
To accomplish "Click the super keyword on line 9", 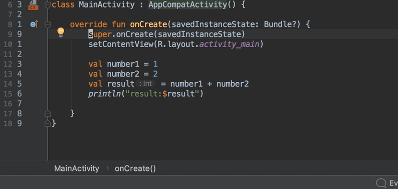I will click(x=100, y=34).
